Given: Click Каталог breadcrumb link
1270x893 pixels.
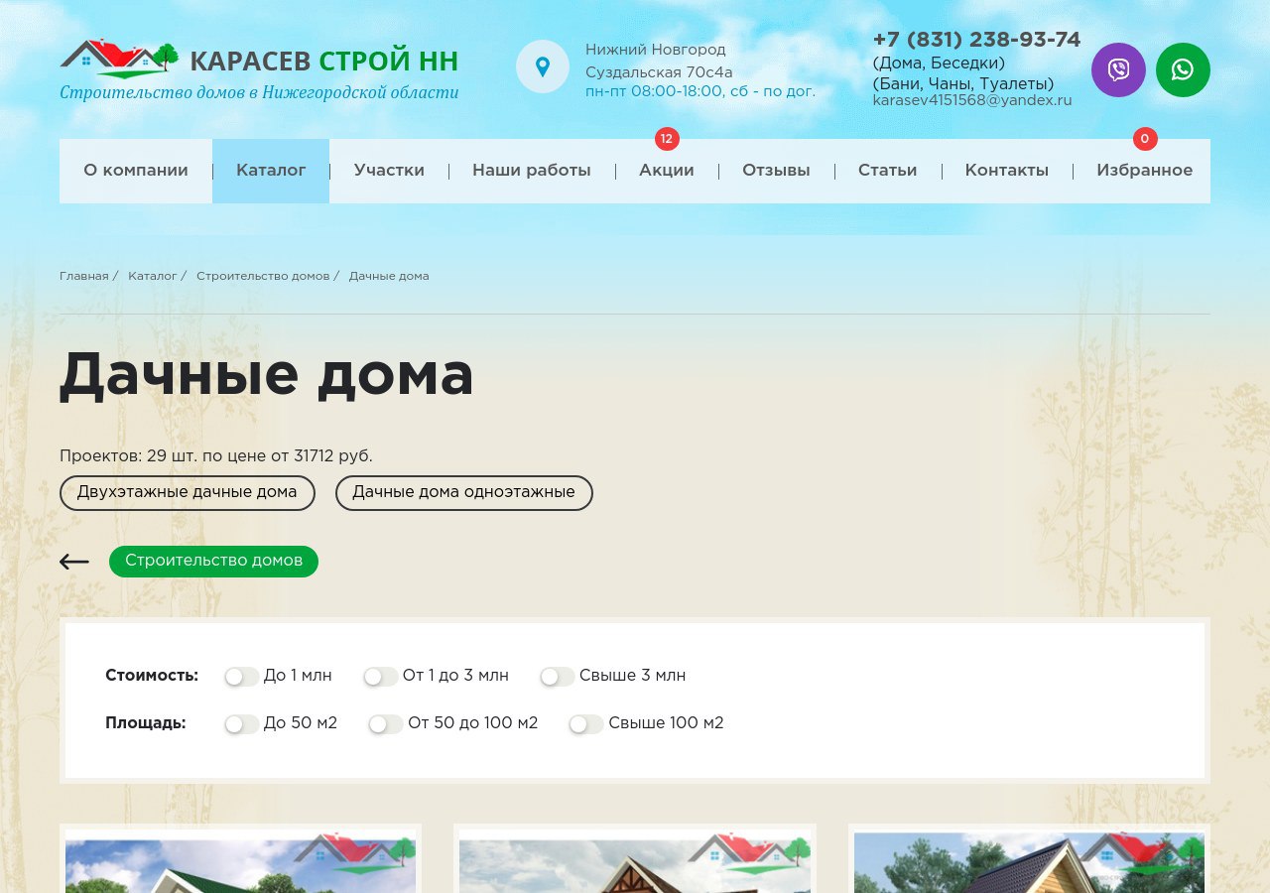Looking at the screenshot, I should (152, 276).
